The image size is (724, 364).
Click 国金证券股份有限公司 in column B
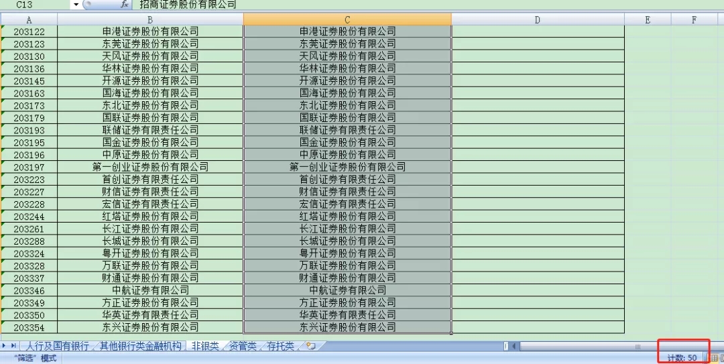coord(150,142)
